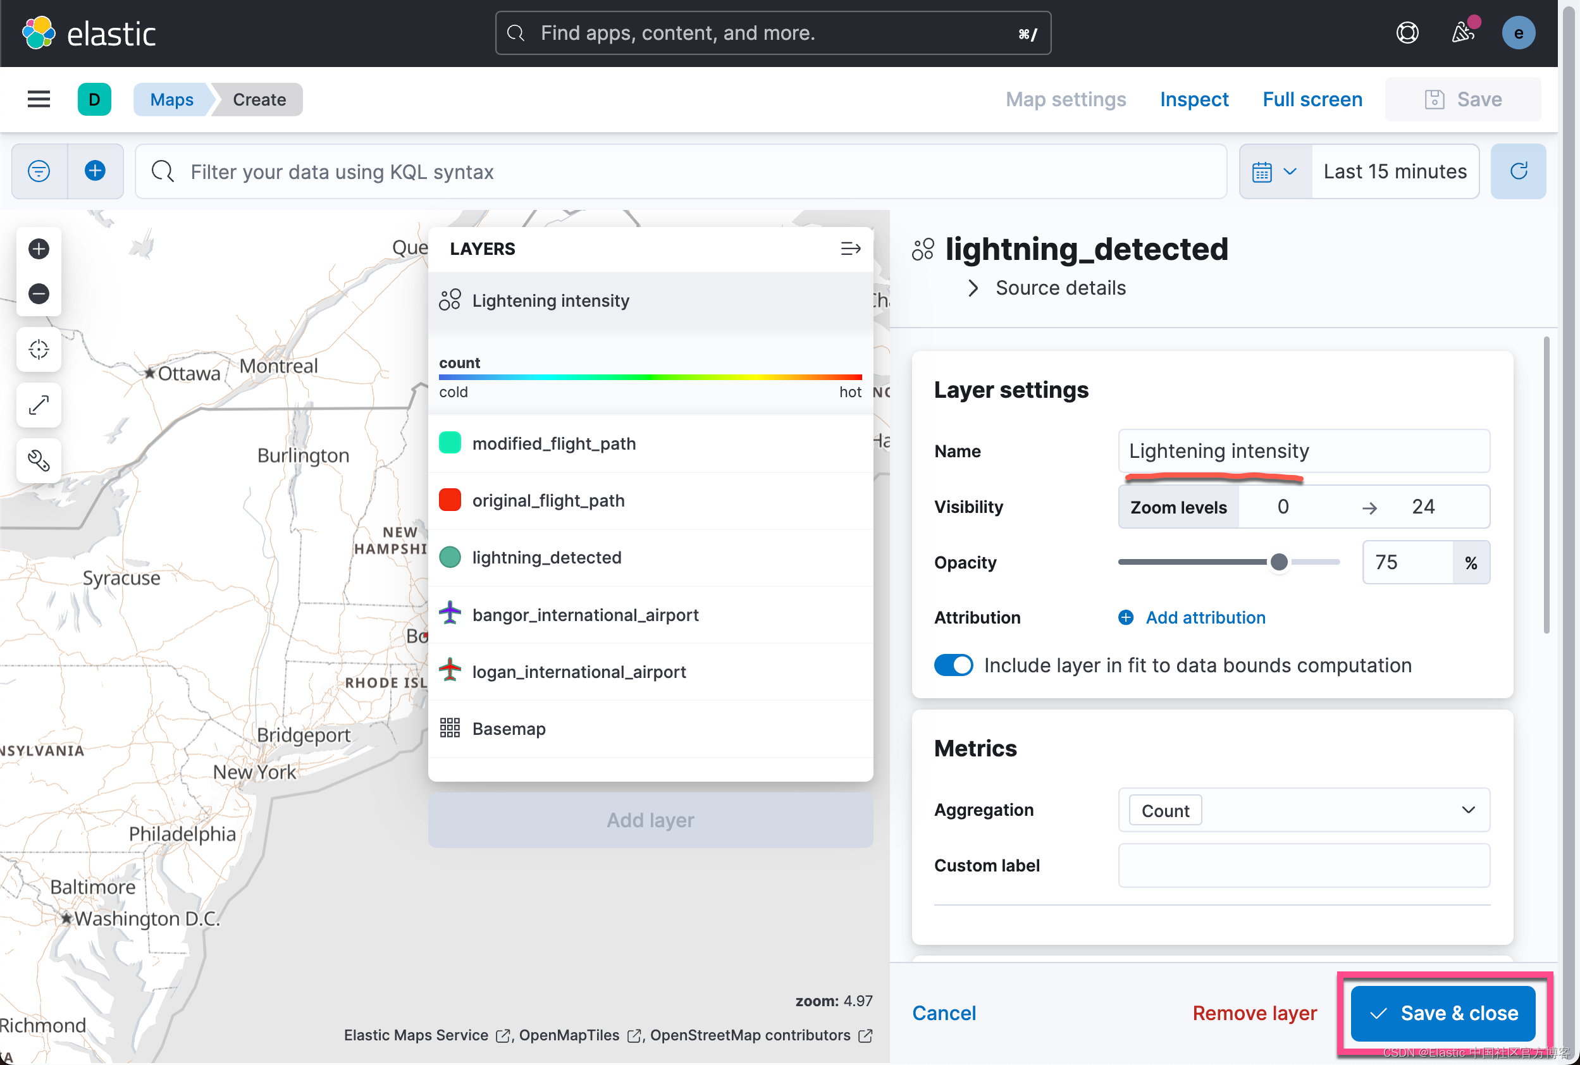
Task: Open saved filters with the filter icon
Action: tap(39, 171)
